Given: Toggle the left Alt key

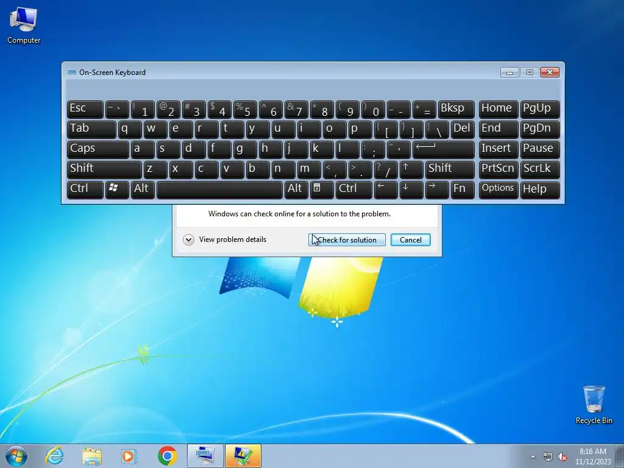Looking at the screenshot, I should (x=143, y=190).
